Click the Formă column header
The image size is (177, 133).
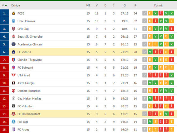[158, 5]
